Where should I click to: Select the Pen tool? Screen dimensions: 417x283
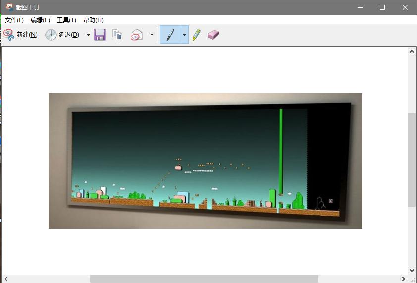(x=170, y=35)
